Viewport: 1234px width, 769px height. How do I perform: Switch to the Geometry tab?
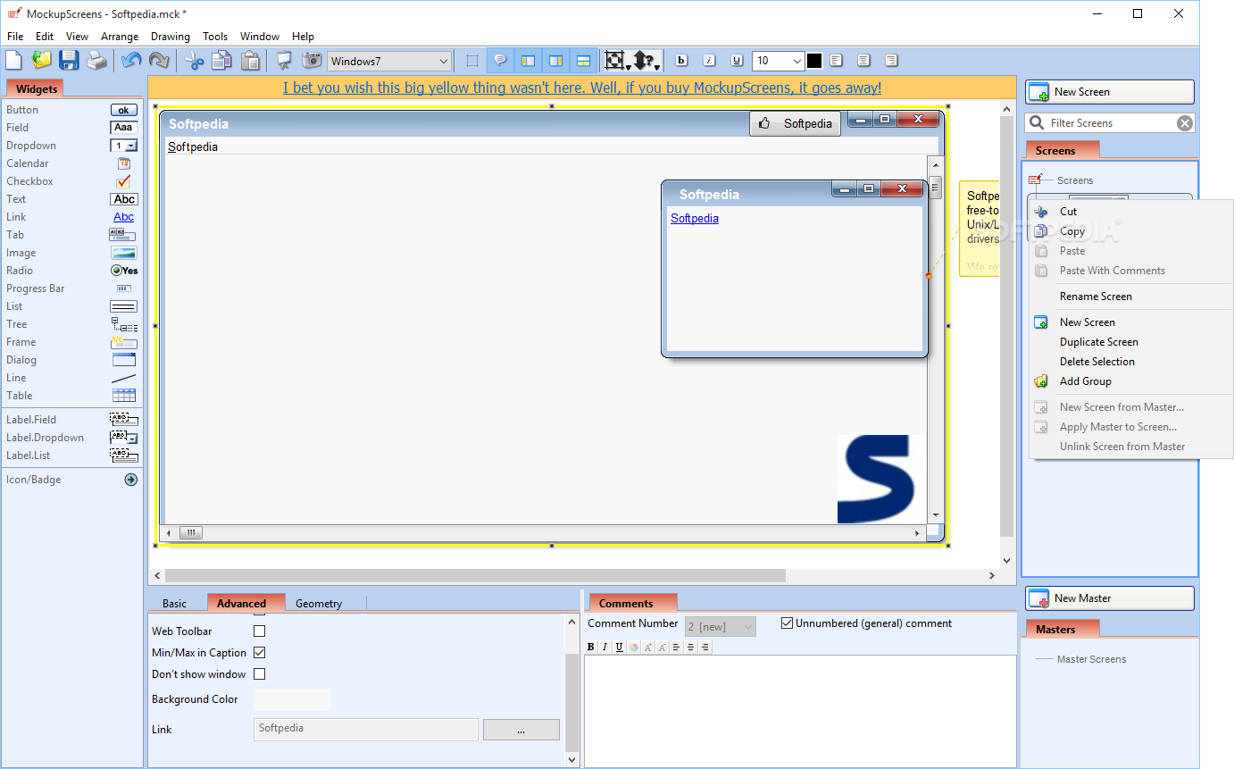click(x=319, y=604)
